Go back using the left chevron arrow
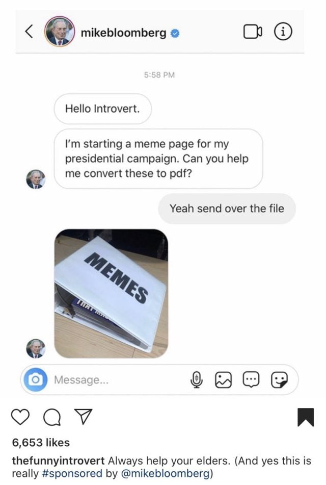 tap(29, 32)
